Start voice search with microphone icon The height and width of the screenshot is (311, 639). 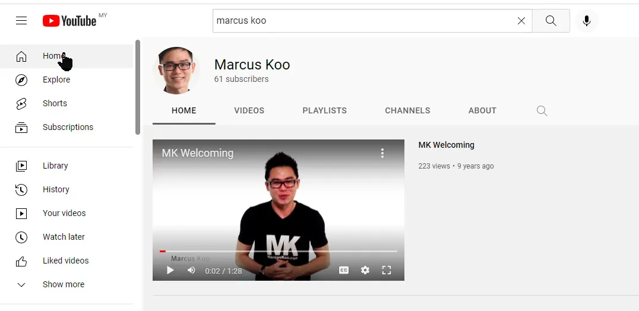pyautogui.click(x=586, y=21)
